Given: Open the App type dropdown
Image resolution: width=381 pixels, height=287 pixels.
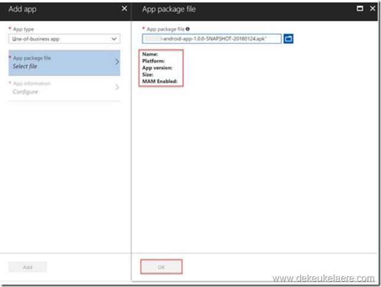Looking at the screenshot, I should coord(64,39).
